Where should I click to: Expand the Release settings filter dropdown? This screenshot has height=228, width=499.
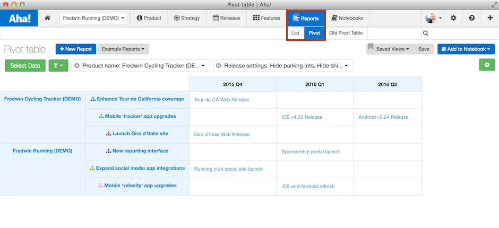346,66
